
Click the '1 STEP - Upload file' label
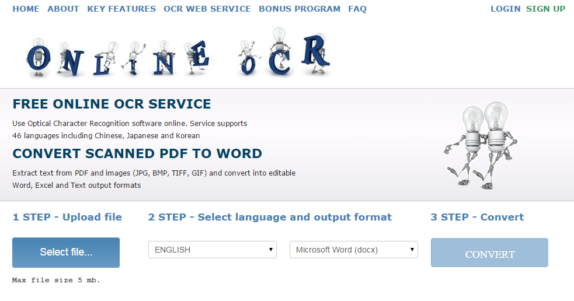(67, 217)
